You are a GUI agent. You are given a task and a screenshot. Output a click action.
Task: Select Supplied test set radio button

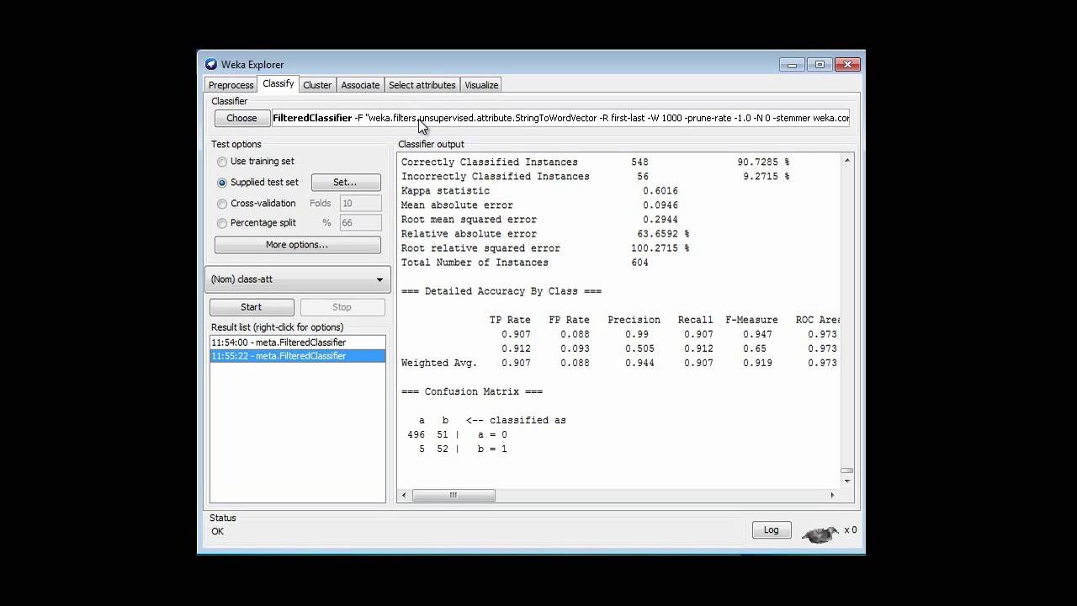[222, 183]
